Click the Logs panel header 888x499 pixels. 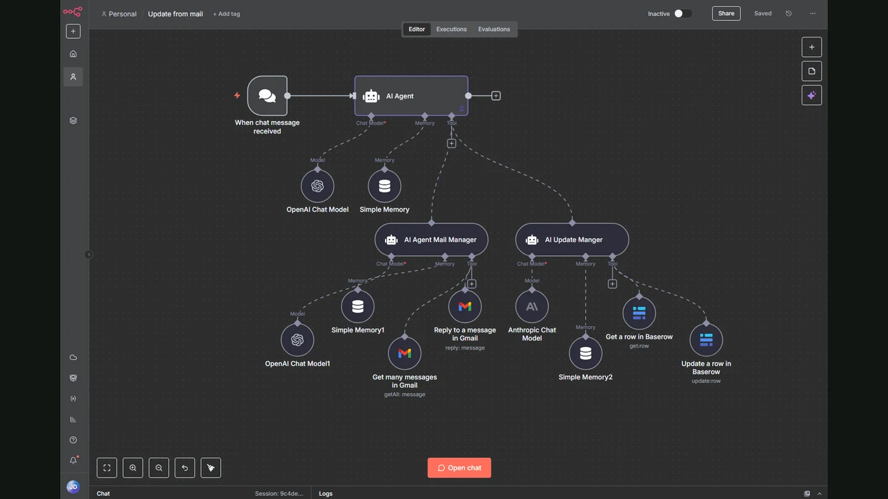click(x=325, y=493)
